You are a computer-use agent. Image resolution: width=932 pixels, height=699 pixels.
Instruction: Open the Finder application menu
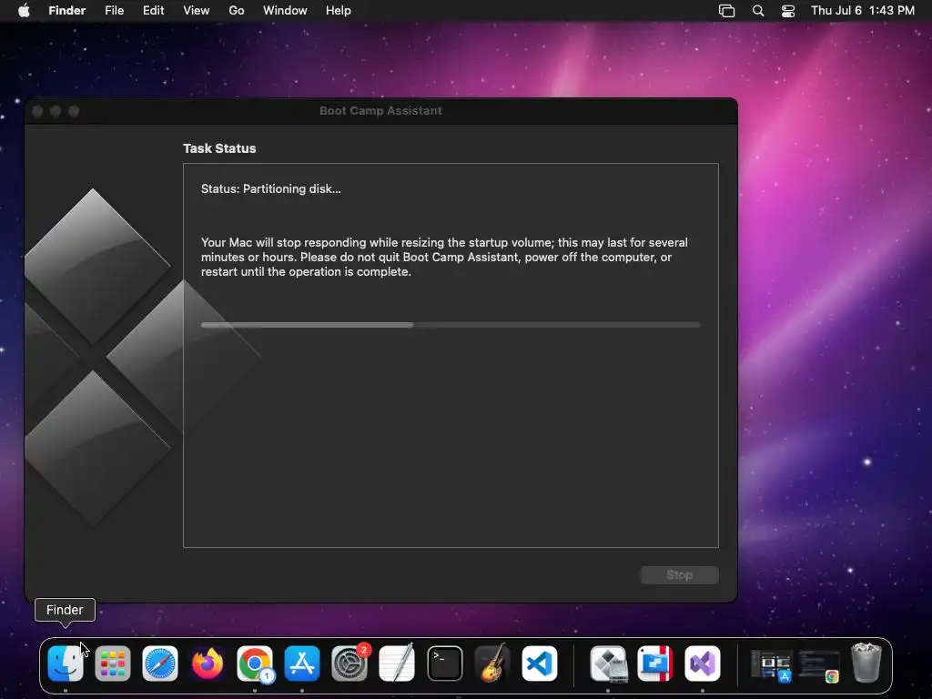pyautogui.click(x=67, y=11)
